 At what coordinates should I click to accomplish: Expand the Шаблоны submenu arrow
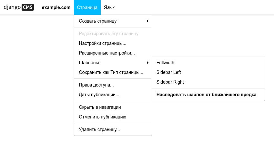pos(148,63)
